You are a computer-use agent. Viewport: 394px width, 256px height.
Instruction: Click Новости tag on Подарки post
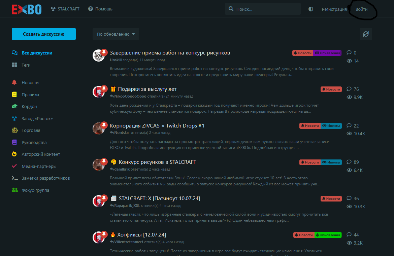331,89
